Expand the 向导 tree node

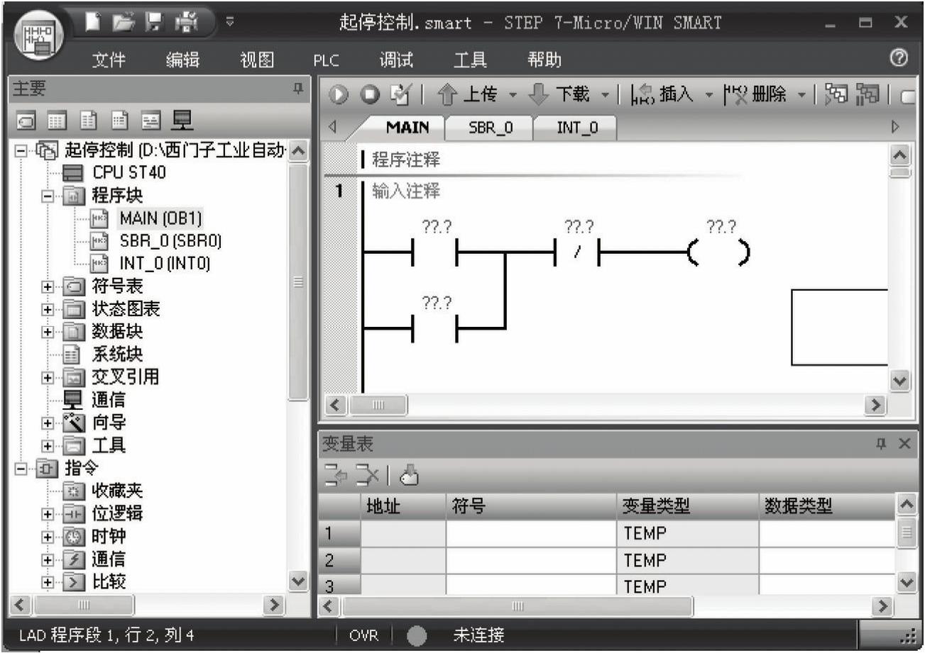point(48,423)
